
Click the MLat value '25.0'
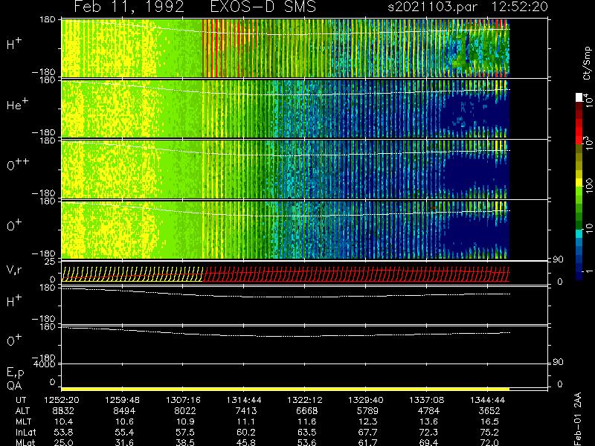[64, 442]
